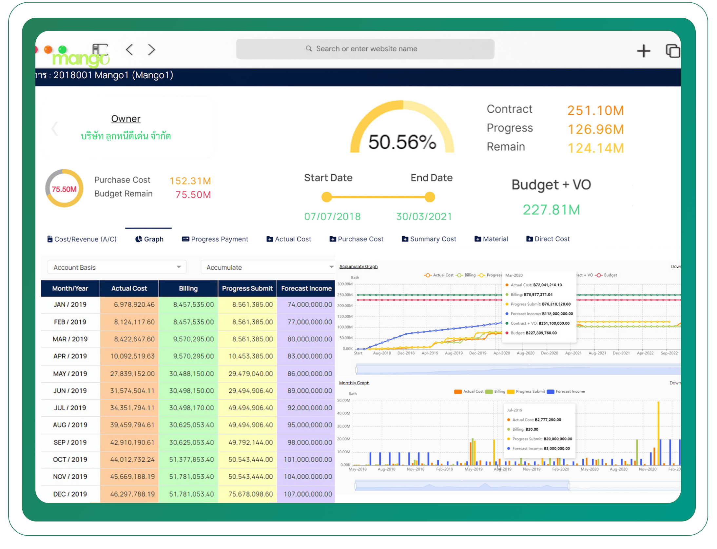Click the Accumulate Graph title link
Image resolution: width=717 pixels, height=549 pixels.
click(358, 267)
